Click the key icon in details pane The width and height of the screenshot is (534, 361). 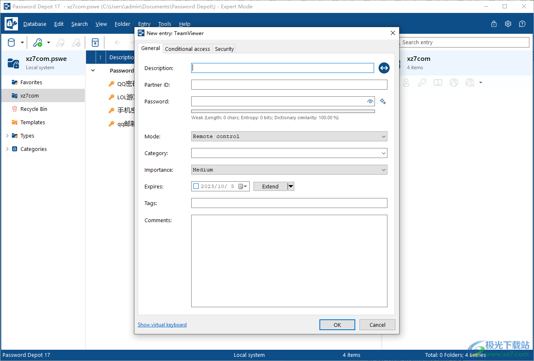point(422,83)
